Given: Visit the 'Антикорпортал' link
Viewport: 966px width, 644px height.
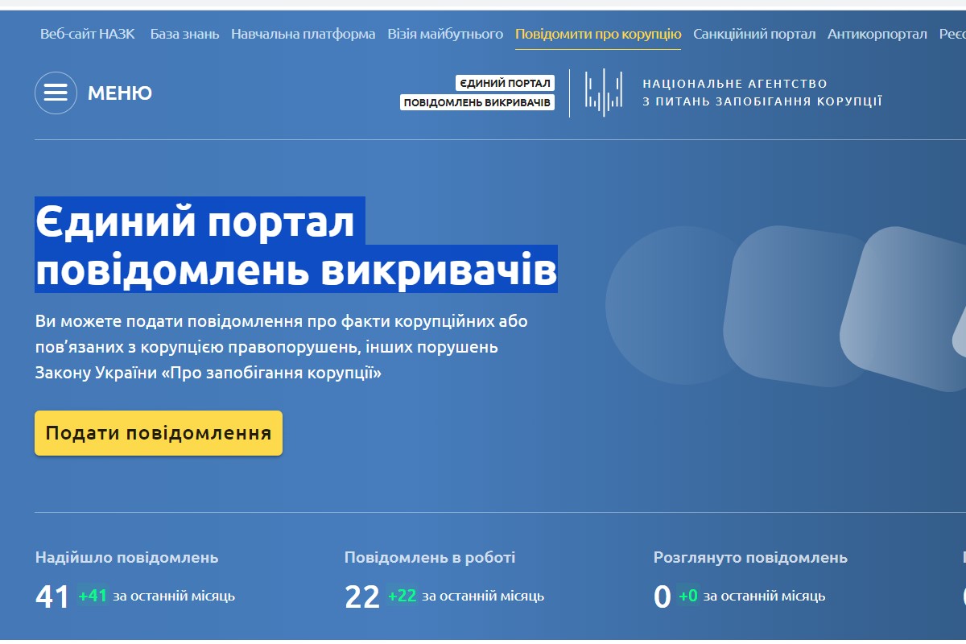Looking at the screenshot, I should (877, 34).
